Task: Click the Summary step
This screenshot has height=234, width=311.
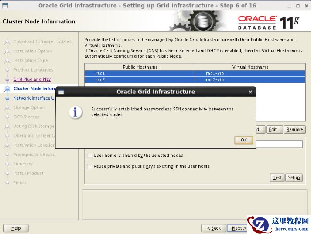Action: click(x=23, y=164)
